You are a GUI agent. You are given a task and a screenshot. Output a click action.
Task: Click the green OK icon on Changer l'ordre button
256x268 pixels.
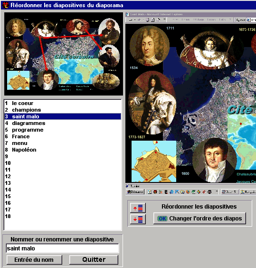(x=162, y=219)
